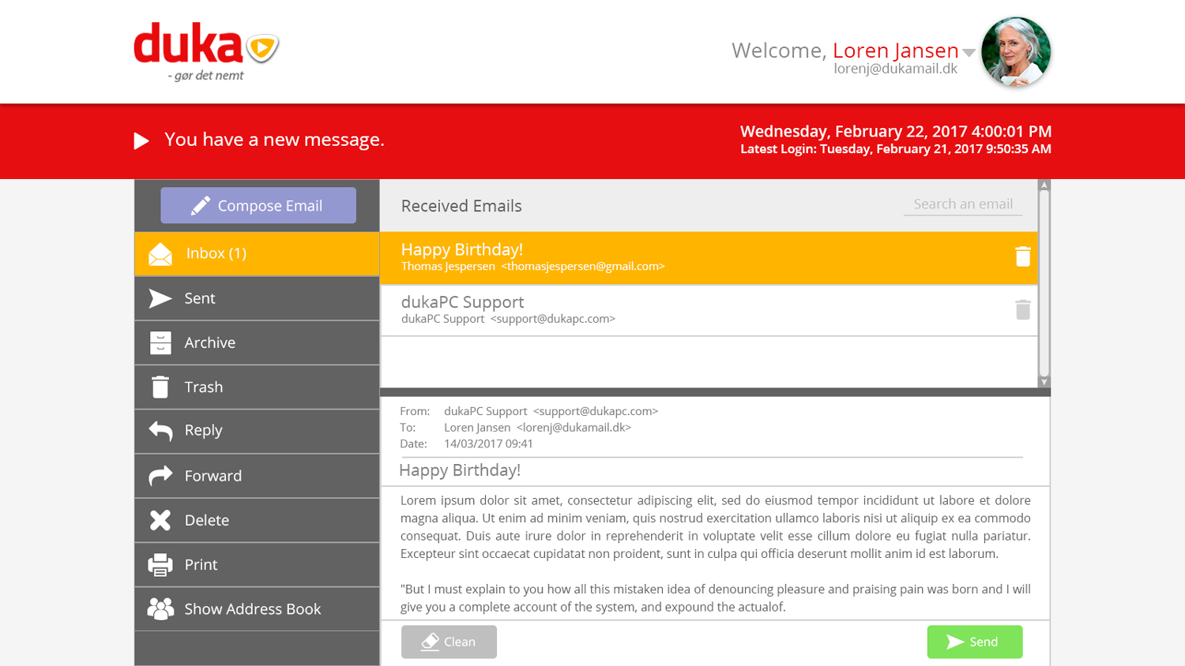This screenshot has height=666, width=1185.
Task: Open the Inbox (1) folder
Action: [257, 254]
